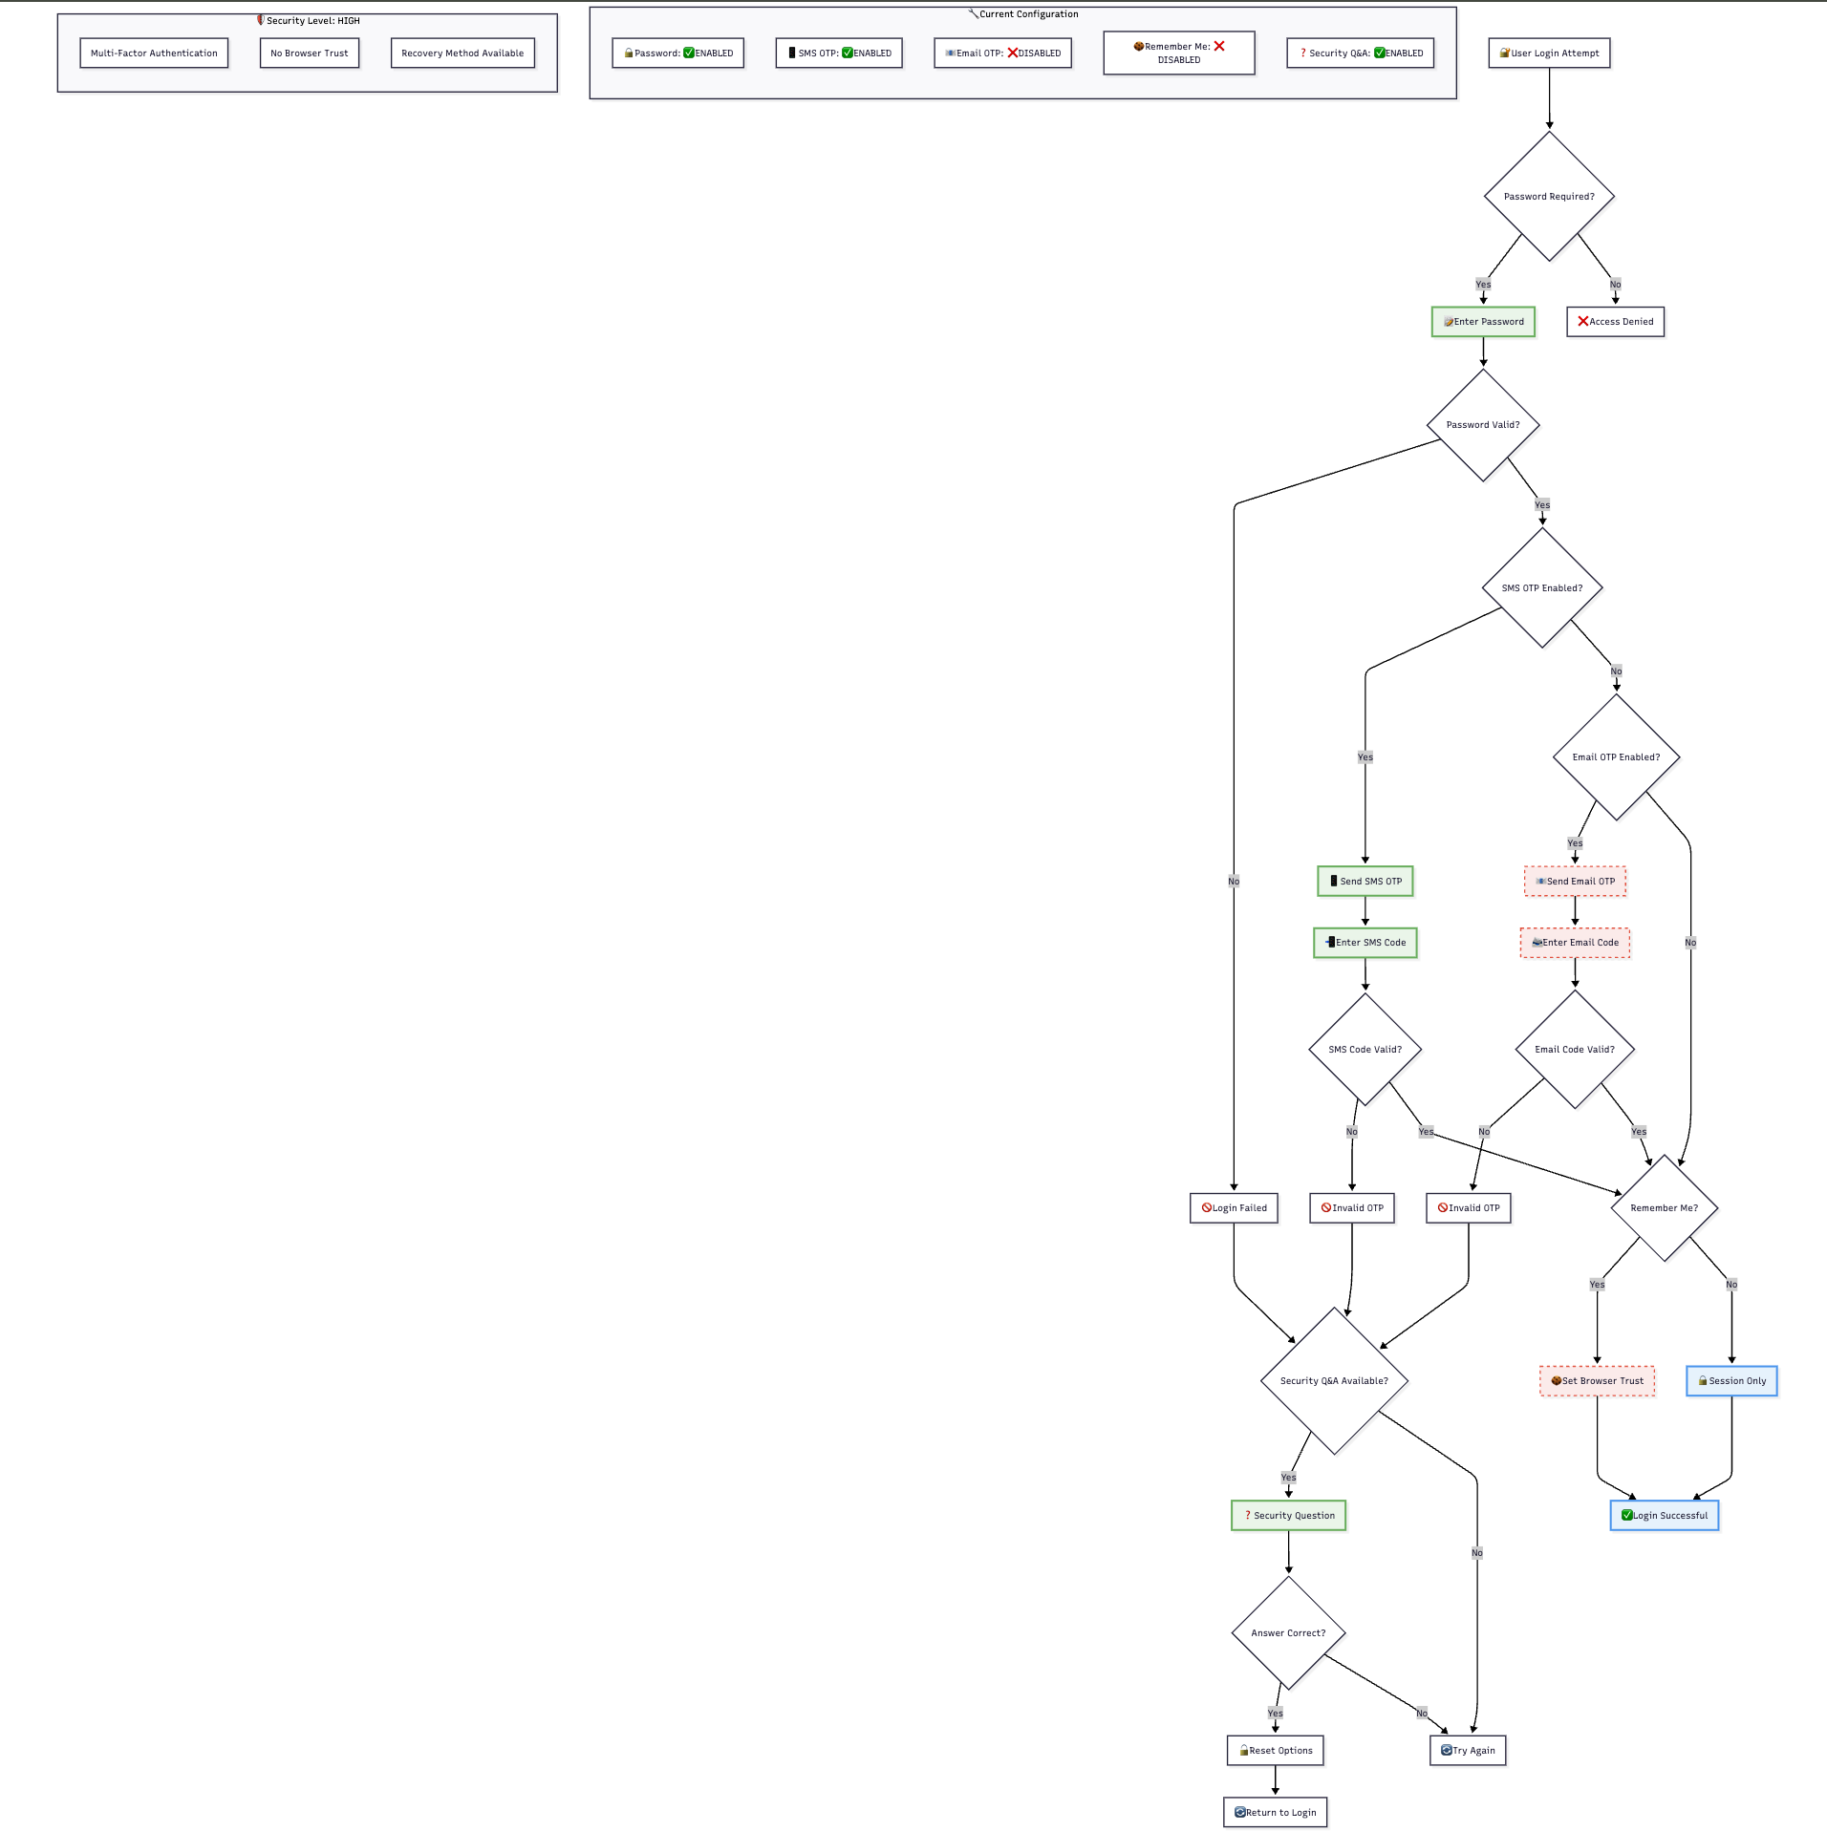
Task: Select the Email OTP Enabled? diamond
Action: (1616, 757)
